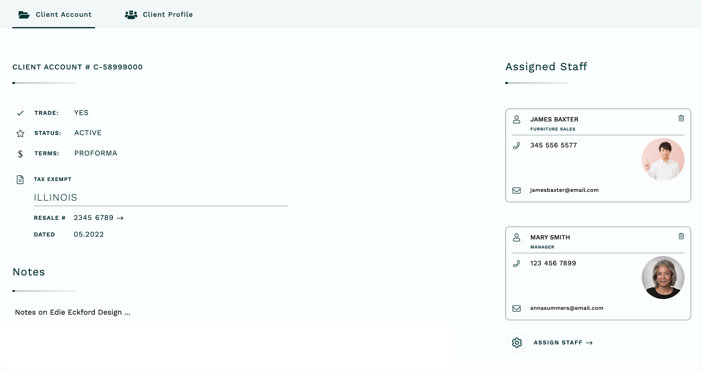Open the Tax Exempt document icon
This screenshot has width=701, height=371.
click(x=20, y=179)
